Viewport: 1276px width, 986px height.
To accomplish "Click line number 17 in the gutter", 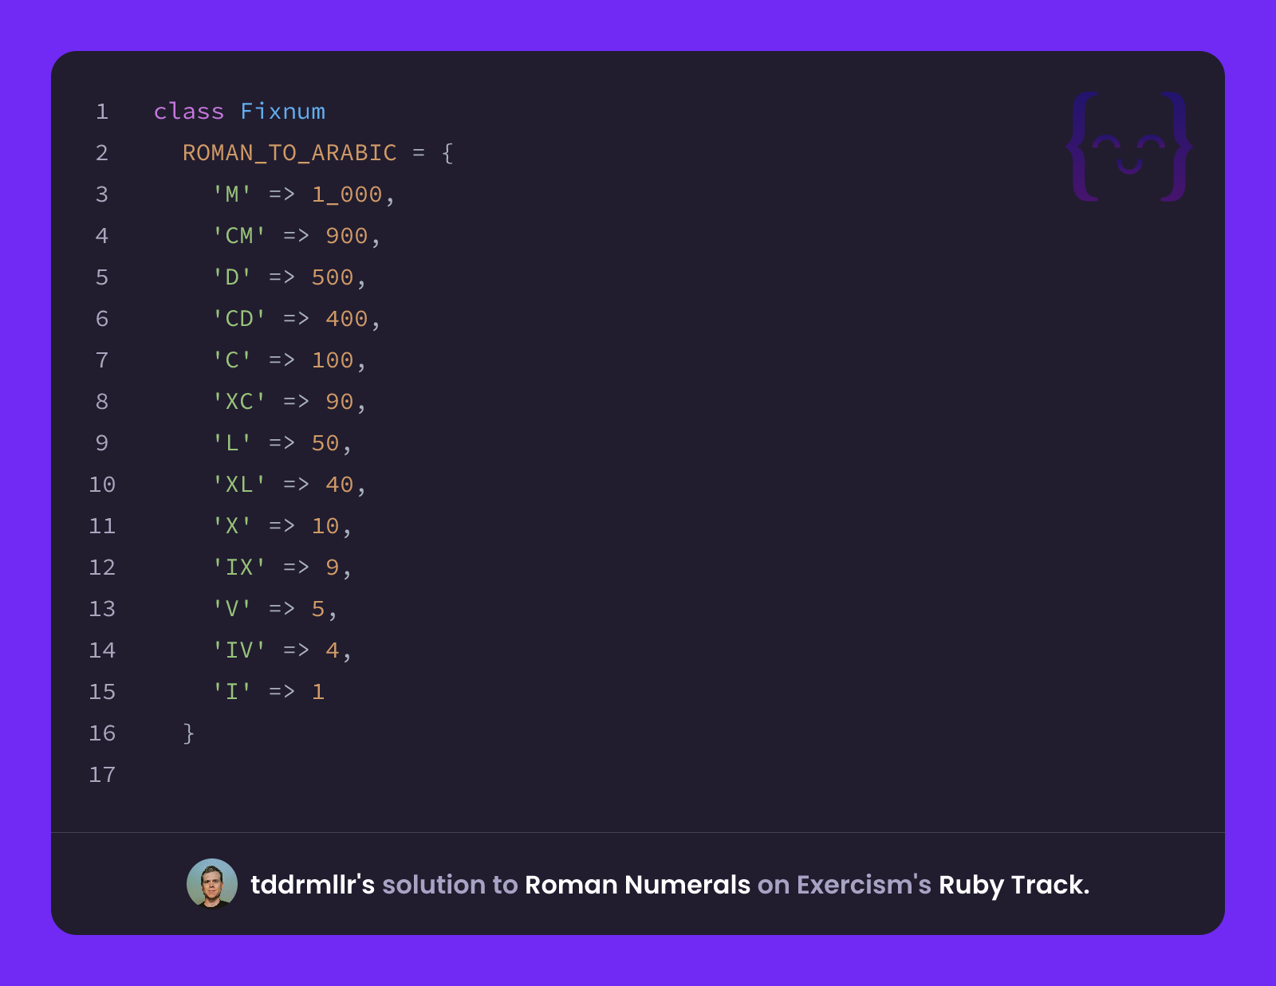I will coord(102,775).
